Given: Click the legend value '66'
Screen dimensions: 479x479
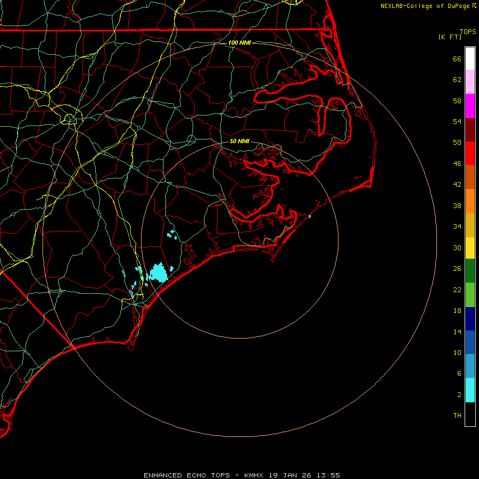Looking at the screenshot, I should 457,59.
